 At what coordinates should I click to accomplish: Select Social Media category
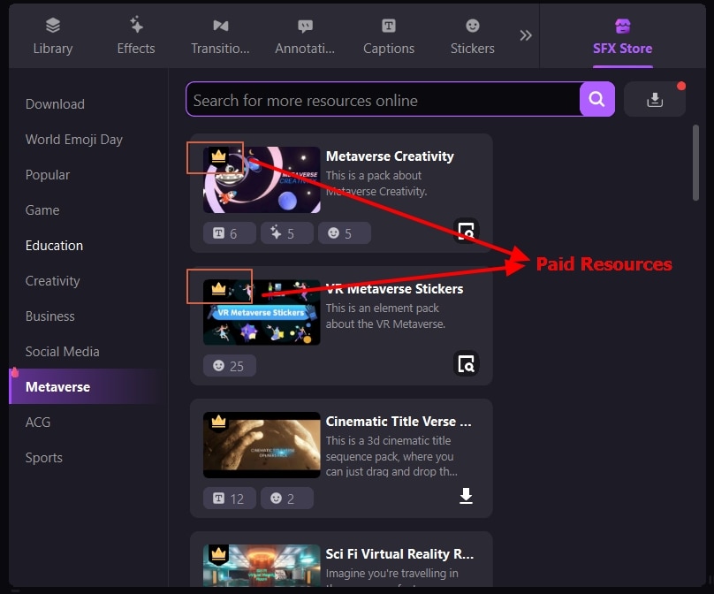pos(63,352)
